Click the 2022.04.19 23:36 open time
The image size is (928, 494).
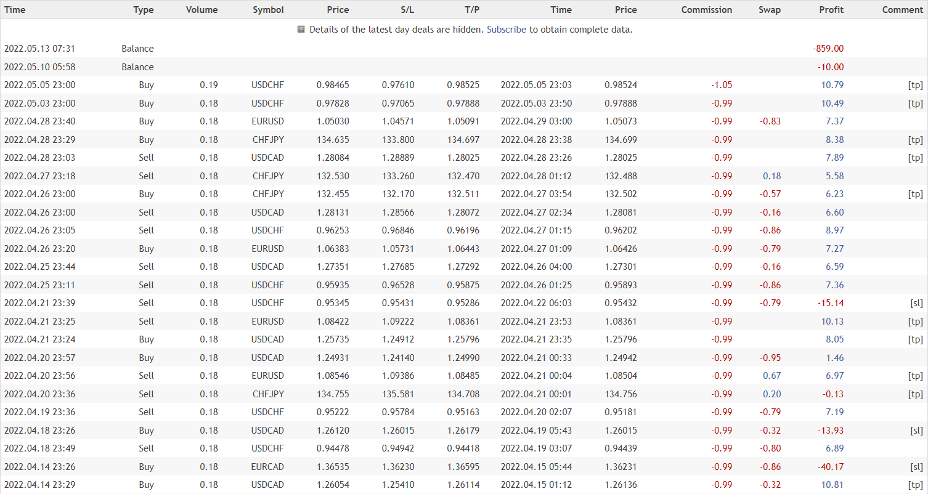(x=40, y=412)
